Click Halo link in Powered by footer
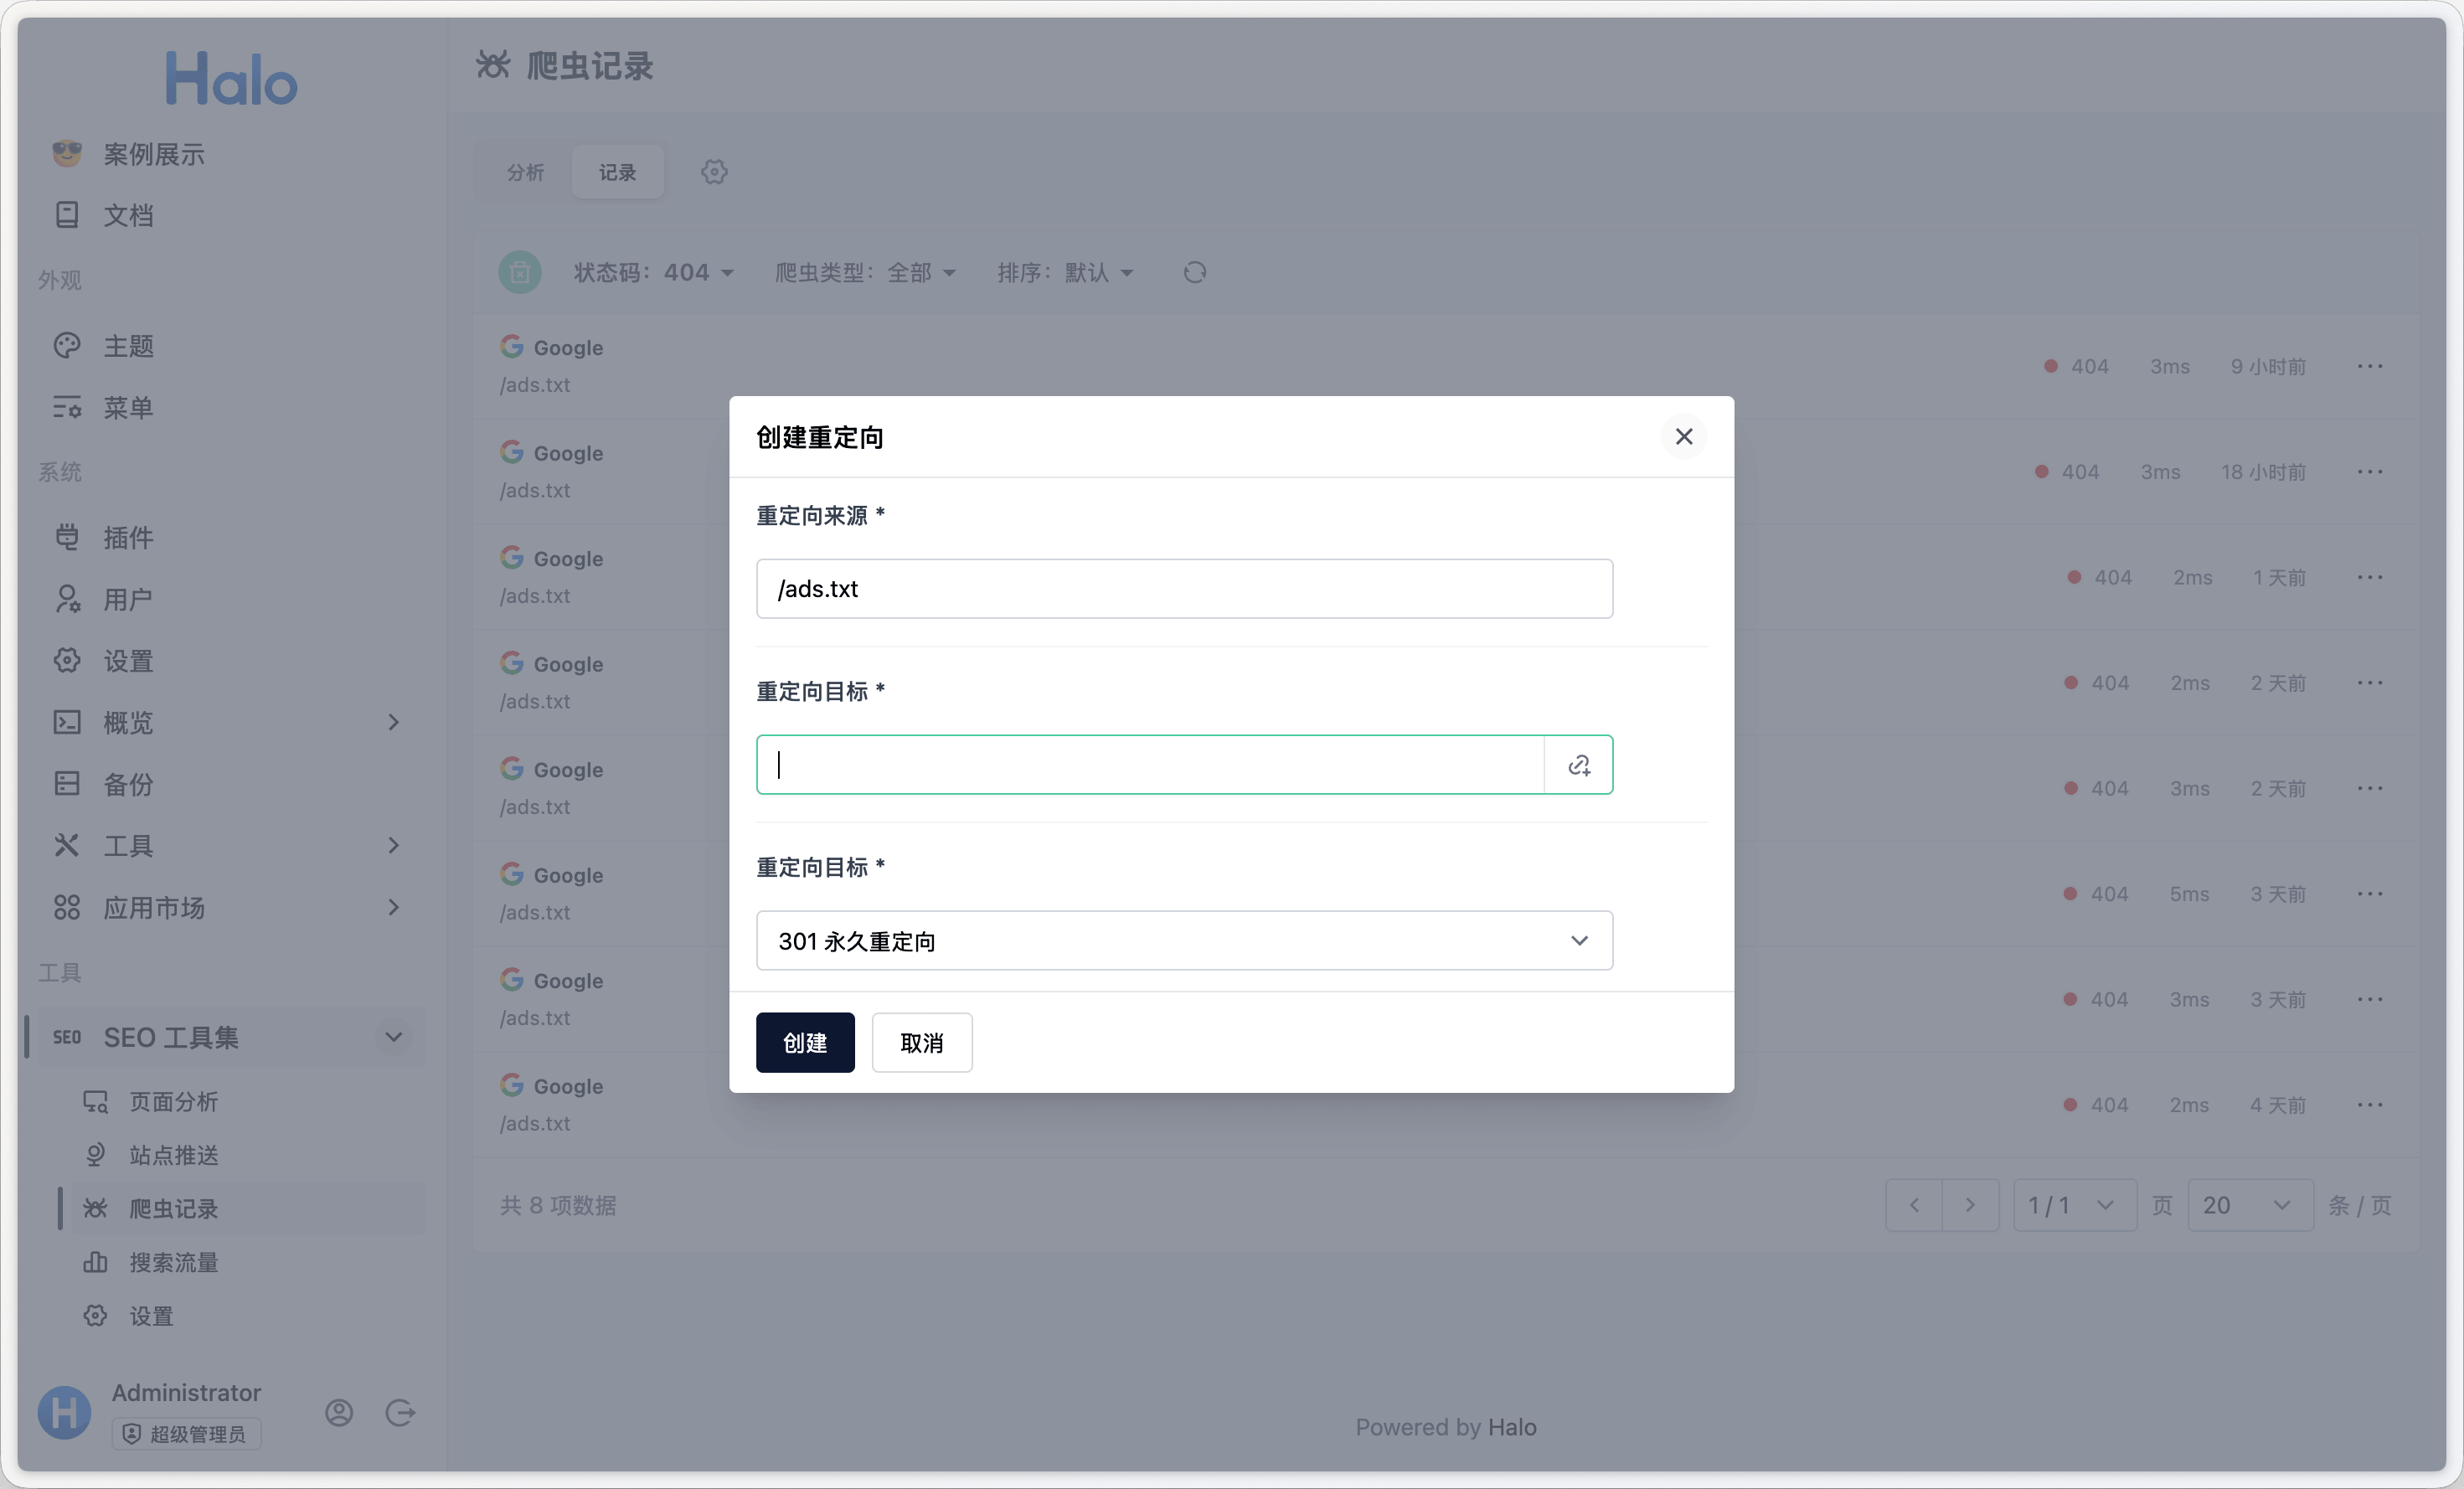This screenshot has height=1489, width=2464. pyautogui.click(x=1512, y=1427)
